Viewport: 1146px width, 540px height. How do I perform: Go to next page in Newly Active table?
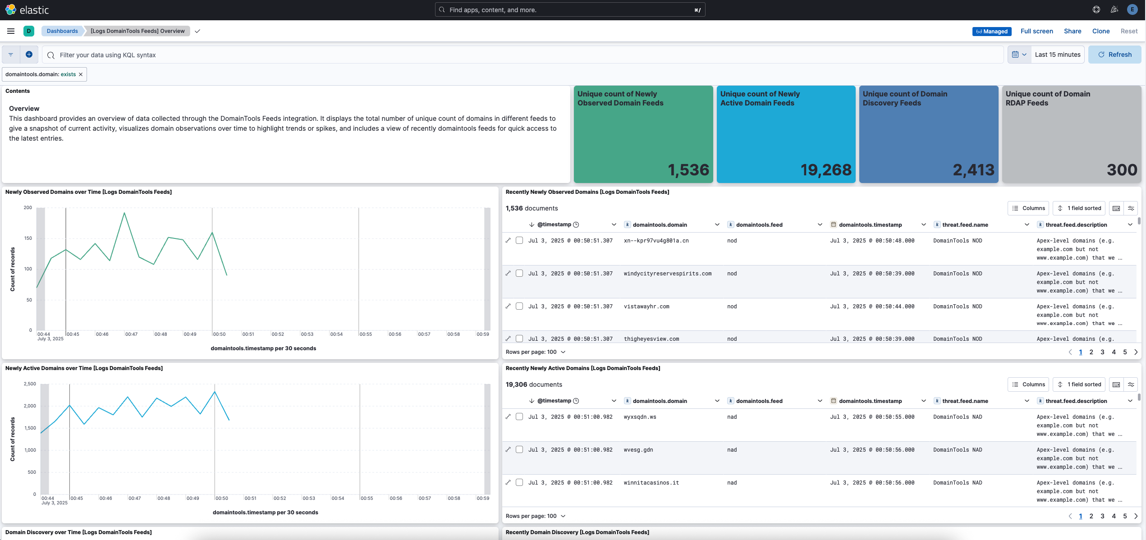1136,516
